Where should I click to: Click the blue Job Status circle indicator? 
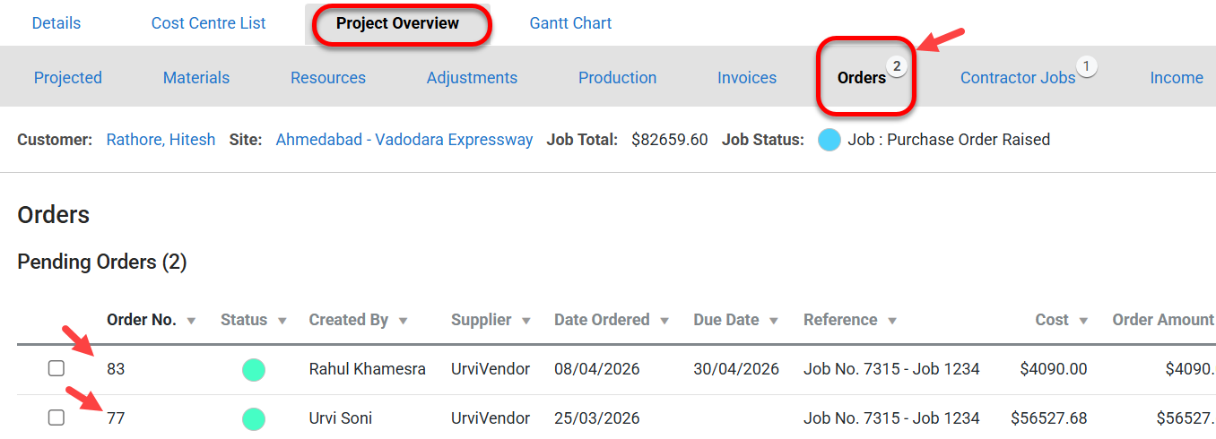click(x=829, y=140)
